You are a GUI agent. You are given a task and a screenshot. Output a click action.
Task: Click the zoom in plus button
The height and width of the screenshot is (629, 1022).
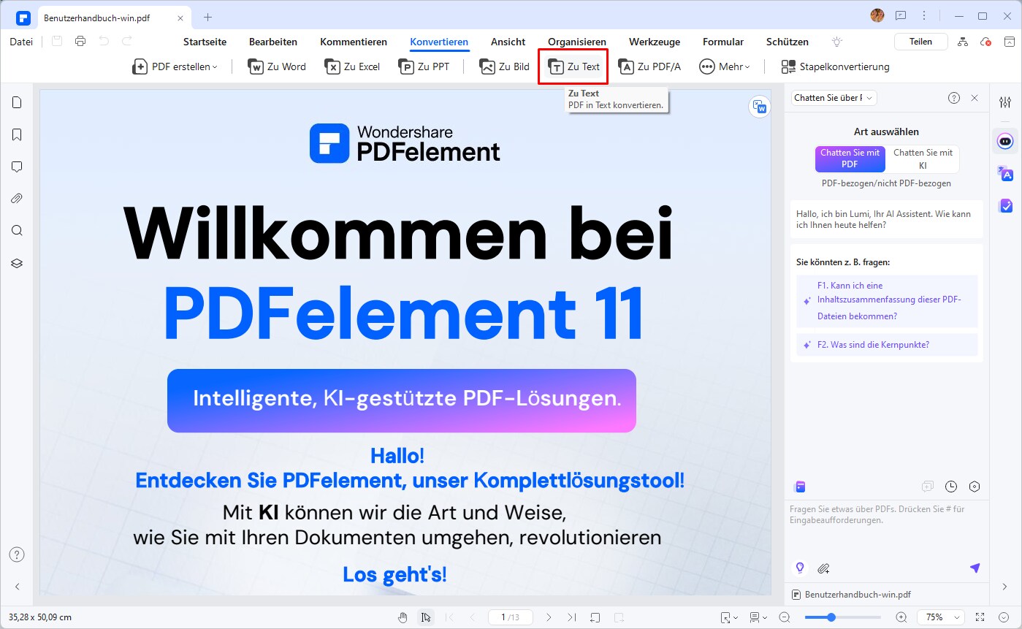(901, 617)
